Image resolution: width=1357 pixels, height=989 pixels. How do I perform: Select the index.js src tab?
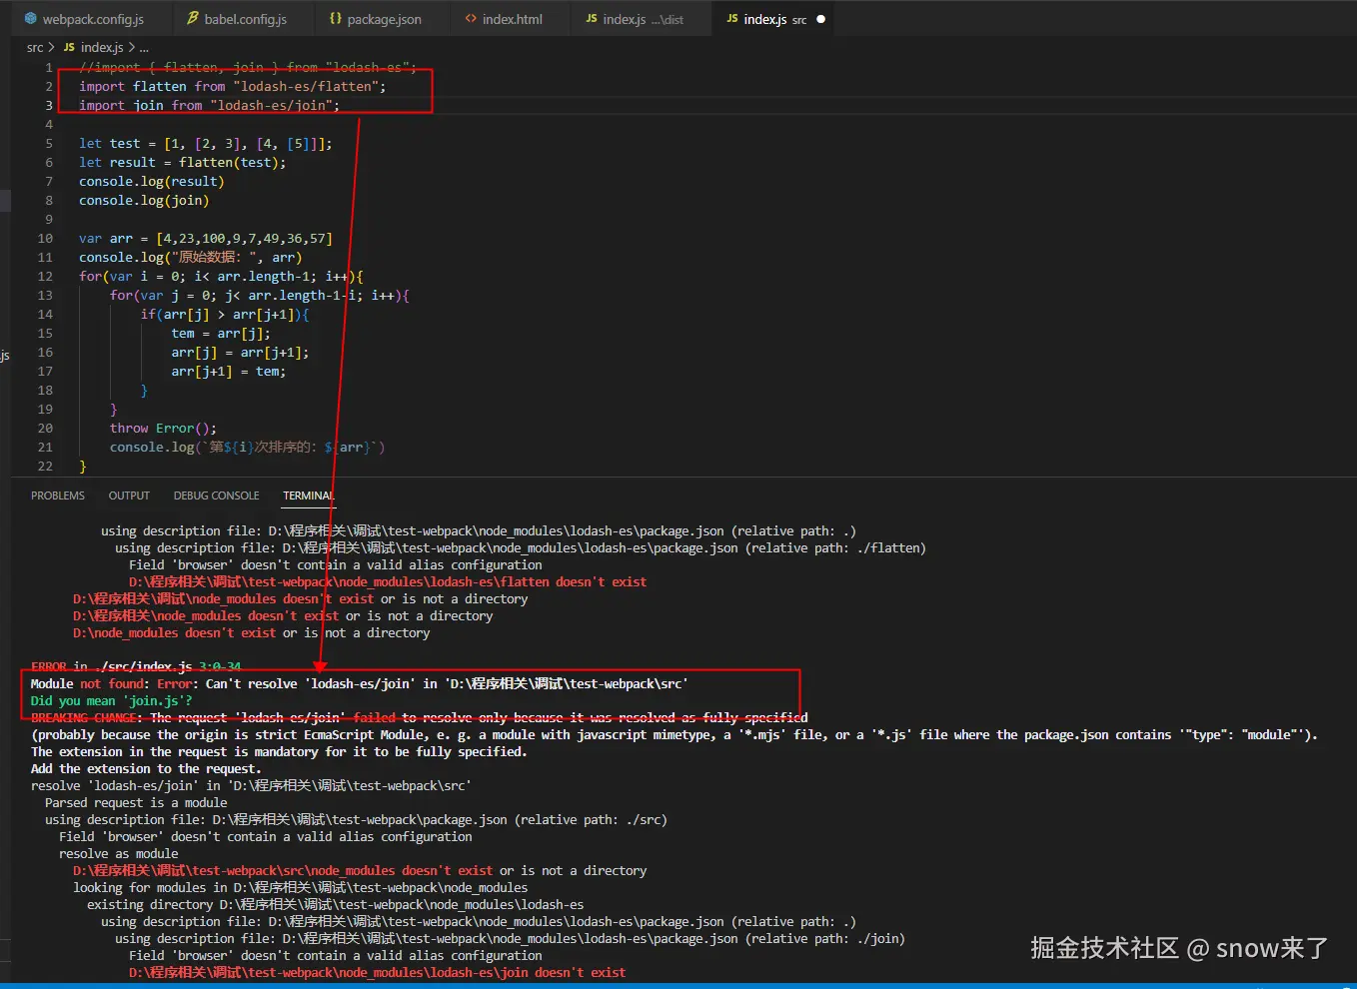click(x=775, y=19)
